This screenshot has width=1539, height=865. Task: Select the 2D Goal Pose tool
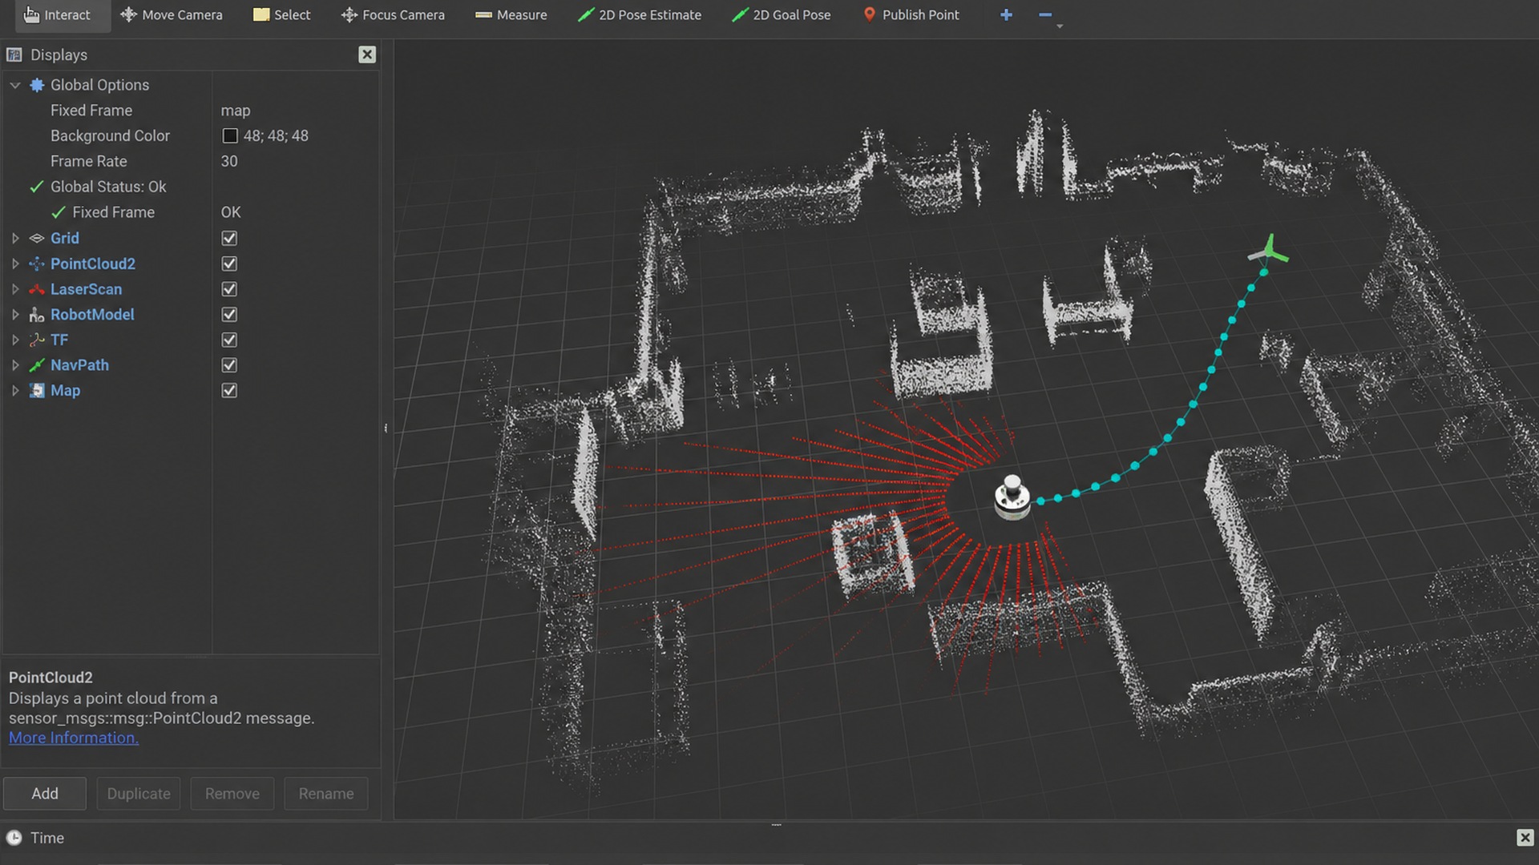coord(782,14)
